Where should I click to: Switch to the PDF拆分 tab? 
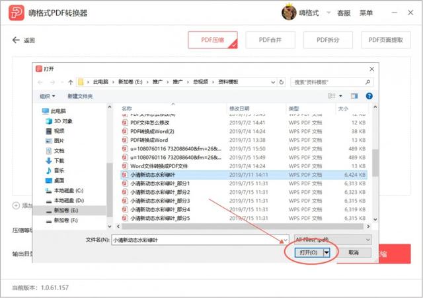328,40
